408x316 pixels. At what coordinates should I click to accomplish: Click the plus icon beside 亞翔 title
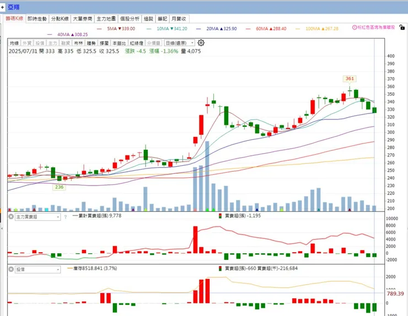click(x=2, y=7)
